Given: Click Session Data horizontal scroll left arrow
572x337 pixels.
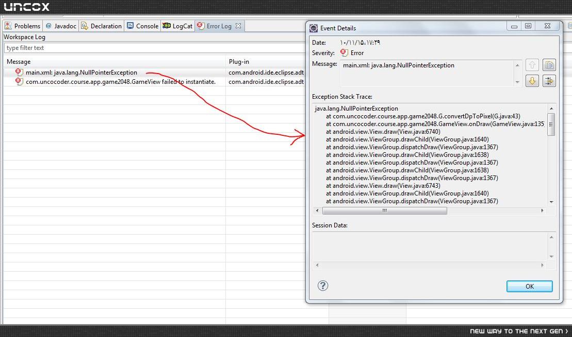Looking at the screenshot, I should (x=317, y=265).
